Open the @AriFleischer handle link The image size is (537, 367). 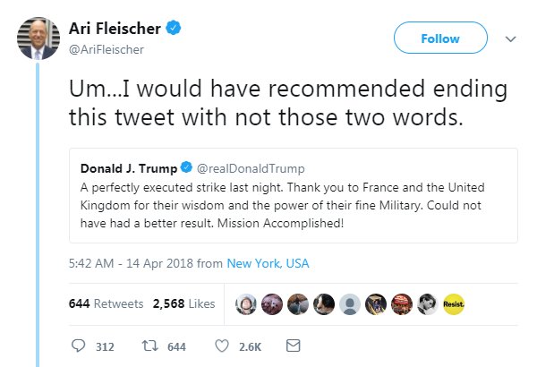107,49
